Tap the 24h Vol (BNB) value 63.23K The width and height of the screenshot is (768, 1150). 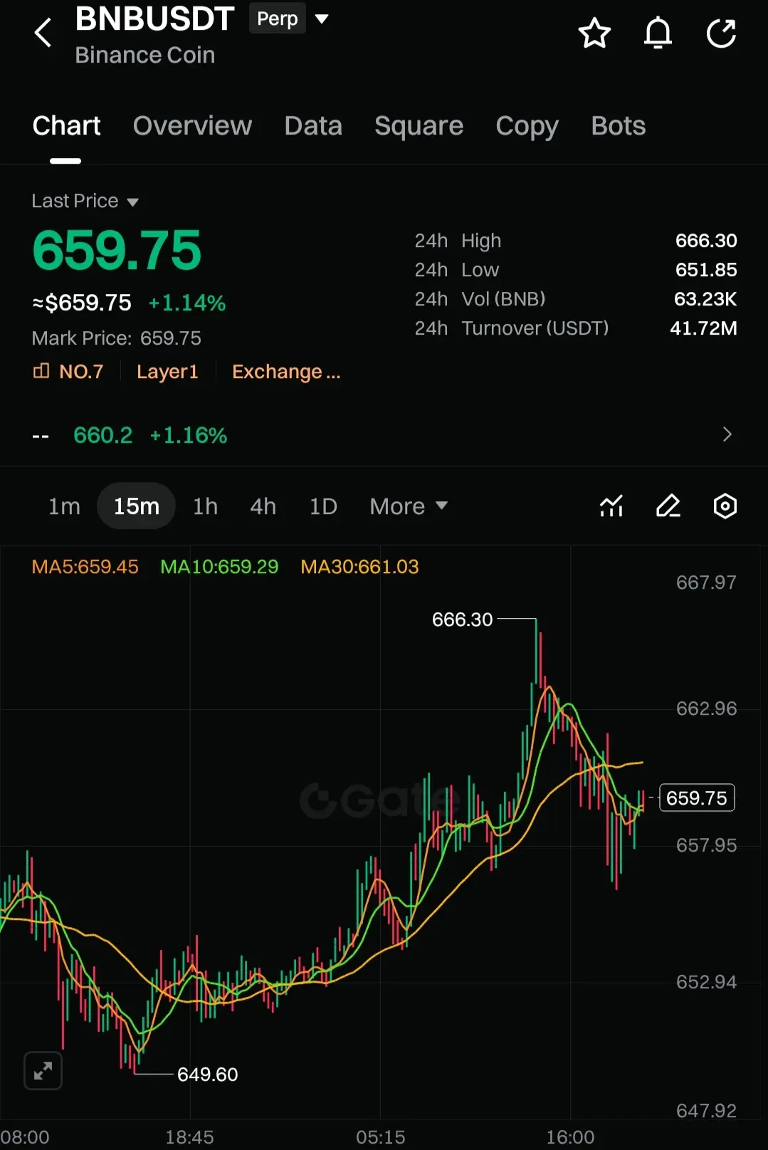click(705, 299)
